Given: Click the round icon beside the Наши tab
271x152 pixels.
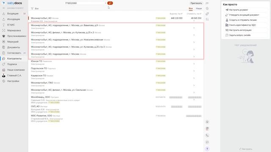Looking at the screenshot, I should click(207, 8).
